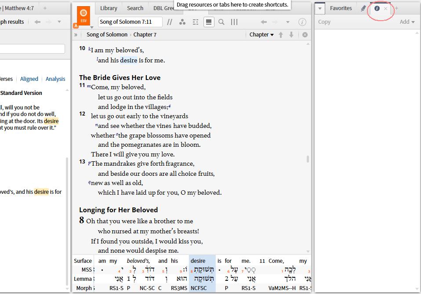Open ESV panel menu small arrow
Image resolution: width=421 pixels, height=294 pixels.
click(x=91, y=27)
